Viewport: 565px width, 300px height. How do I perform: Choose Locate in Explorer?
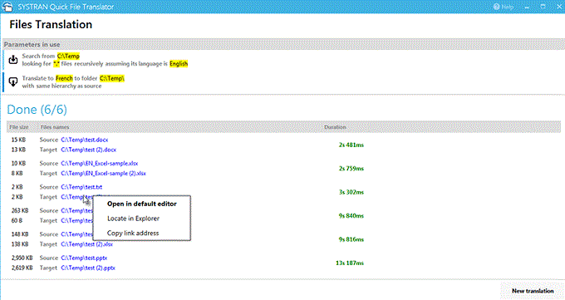(x=133, y=219)
